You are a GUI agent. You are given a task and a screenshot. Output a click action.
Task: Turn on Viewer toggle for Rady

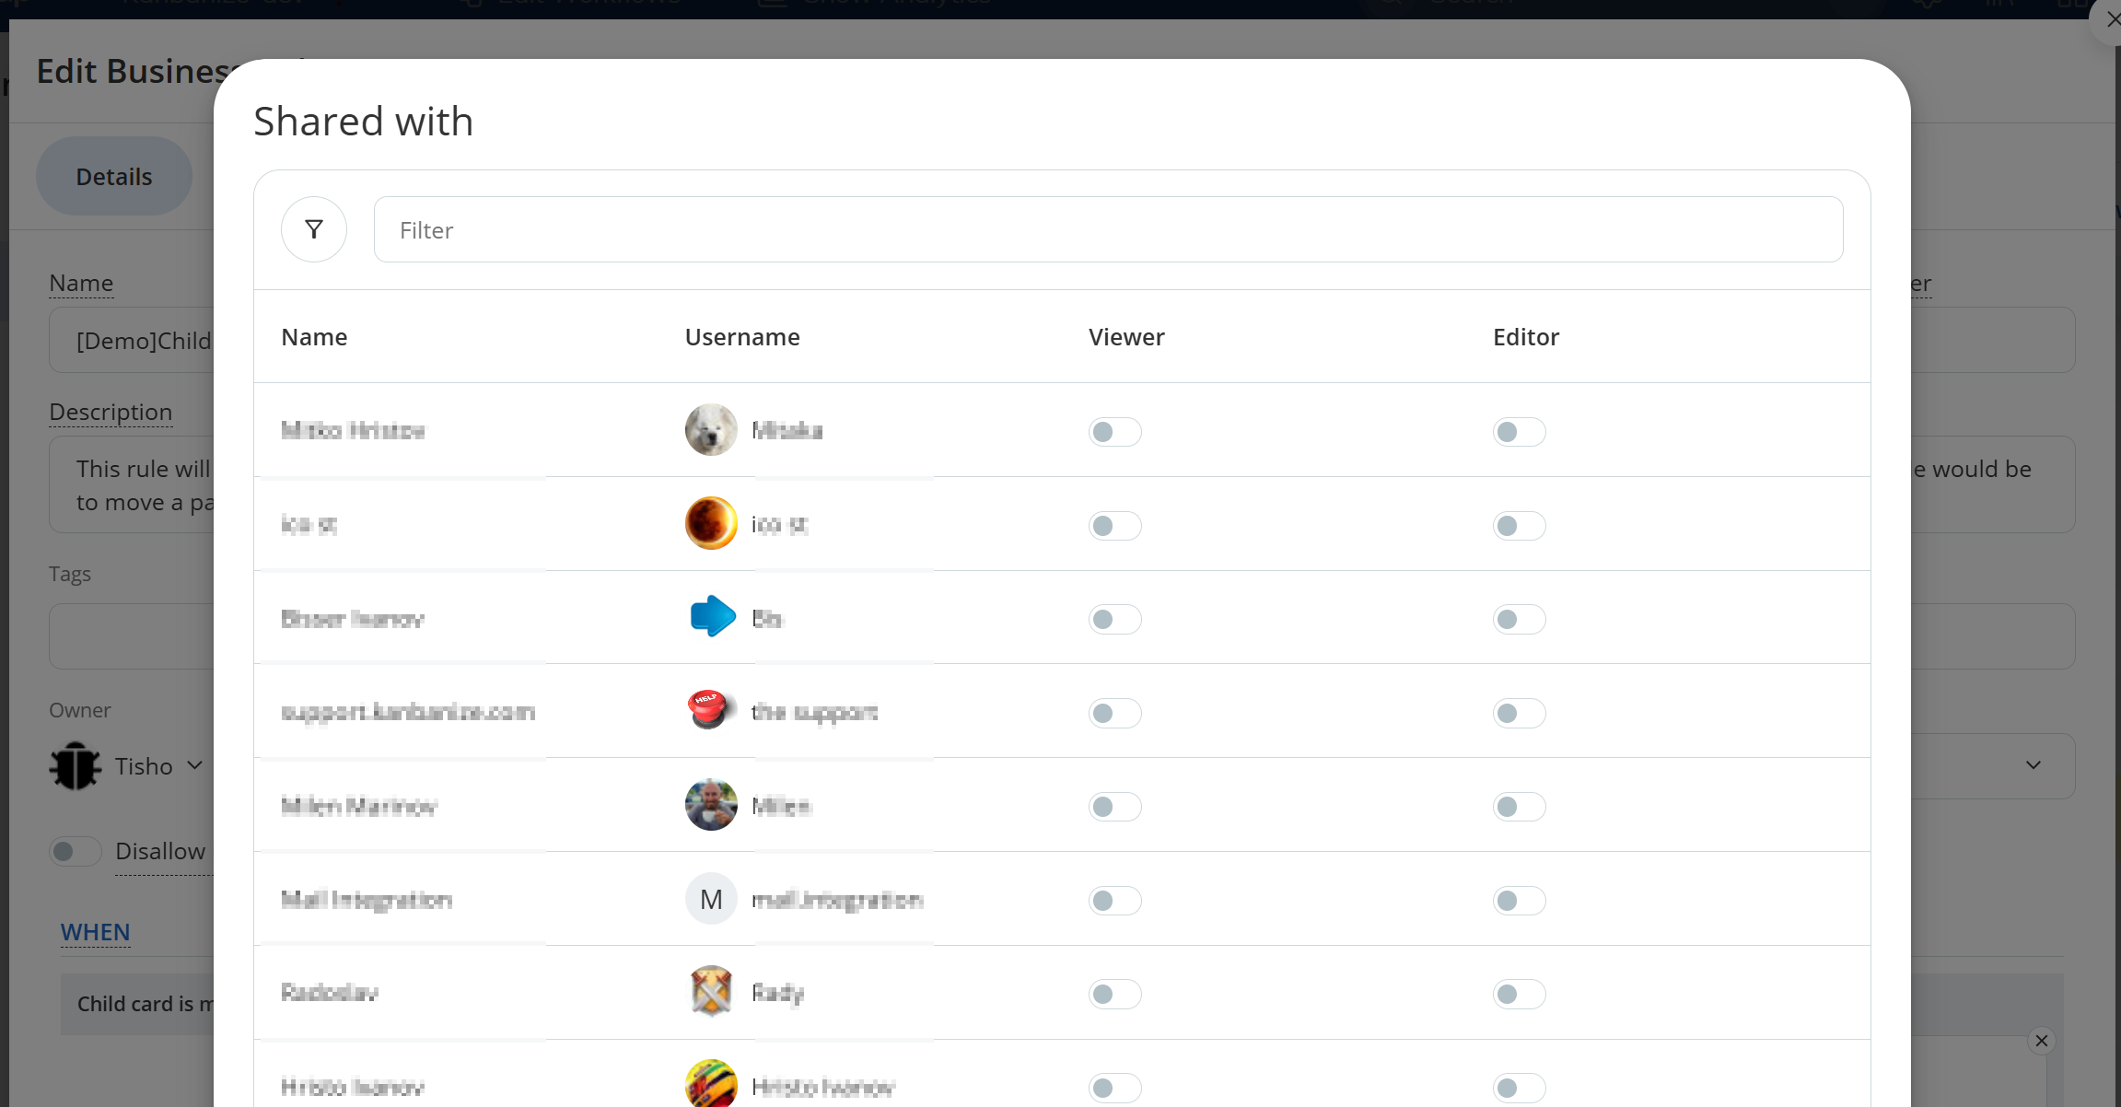[x=1114, y=994]
